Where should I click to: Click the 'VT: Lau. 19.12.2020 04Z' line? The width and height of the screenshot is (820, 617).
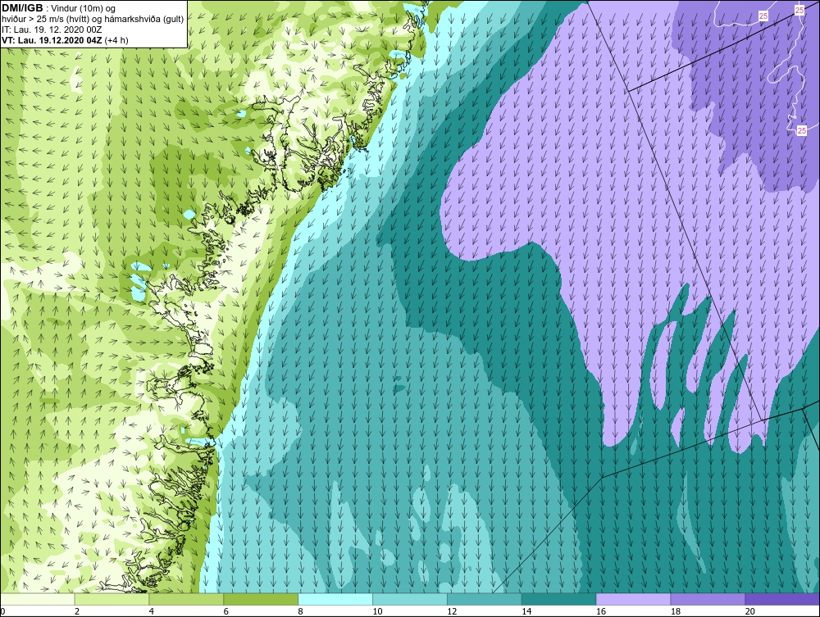[52, 40]
